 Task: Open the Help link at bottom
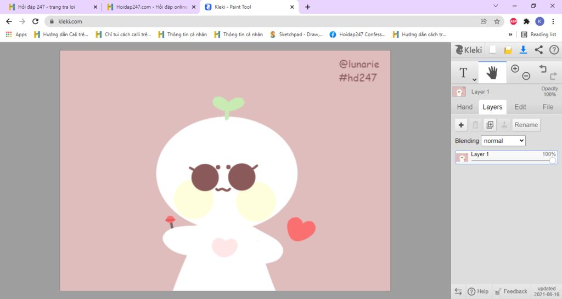478,291
